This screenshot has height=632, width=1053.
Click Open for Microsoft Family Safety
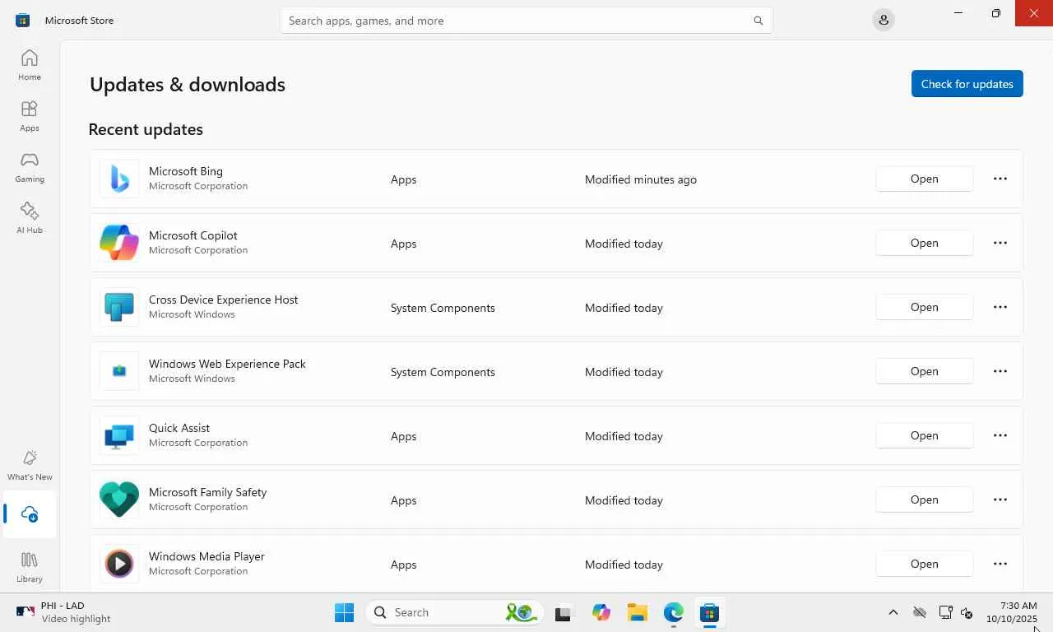coord(925,500)
